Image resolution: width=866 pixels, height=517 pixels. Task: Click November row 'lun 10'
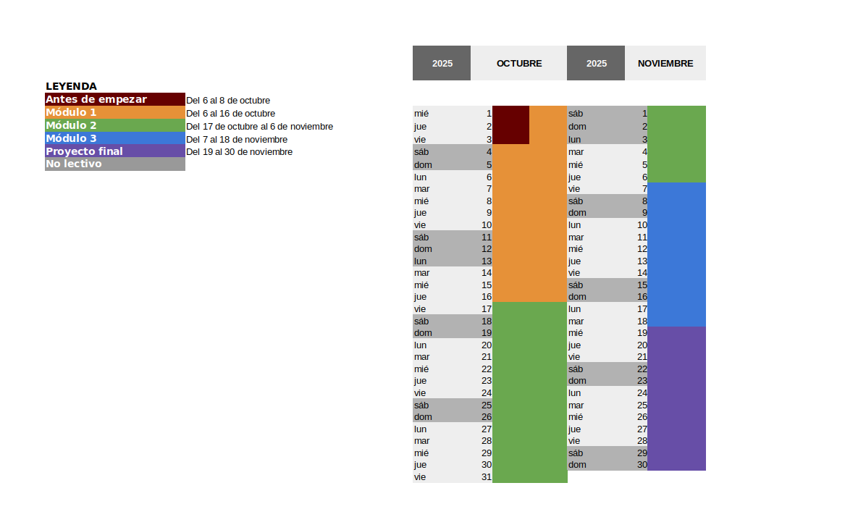[607, 224]
